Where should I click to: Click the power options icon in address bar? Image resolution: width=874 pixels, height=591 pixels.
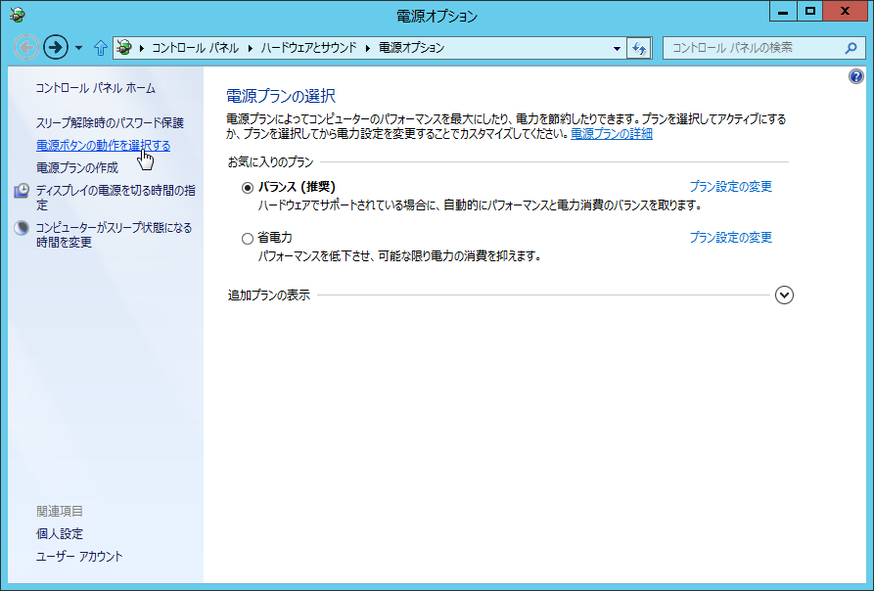coord(124,47)
